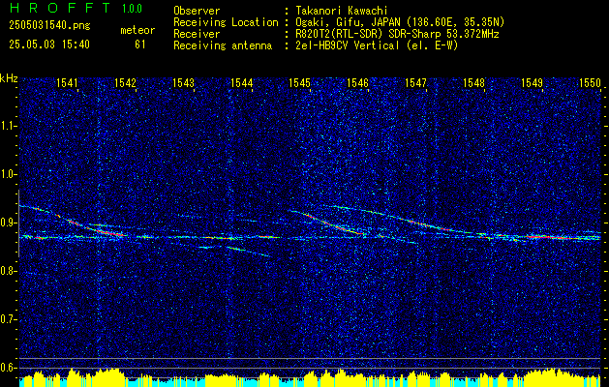Click the 1547 time marker

pos(416,82)
